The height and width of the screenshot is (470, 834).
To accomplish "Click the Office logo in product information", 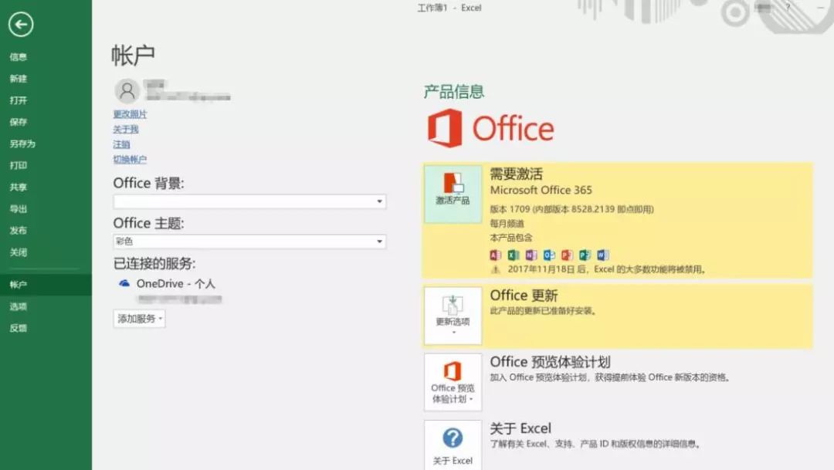I will click(491, 128).
